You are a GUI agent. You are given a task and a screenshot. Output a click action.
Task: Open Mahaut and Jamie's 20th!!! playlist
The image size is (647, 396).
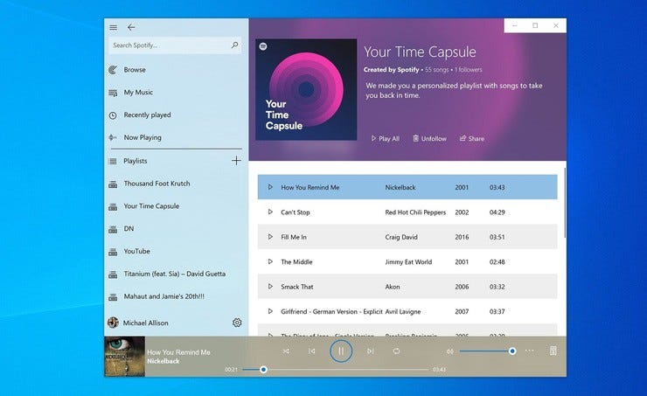point(163,296)
